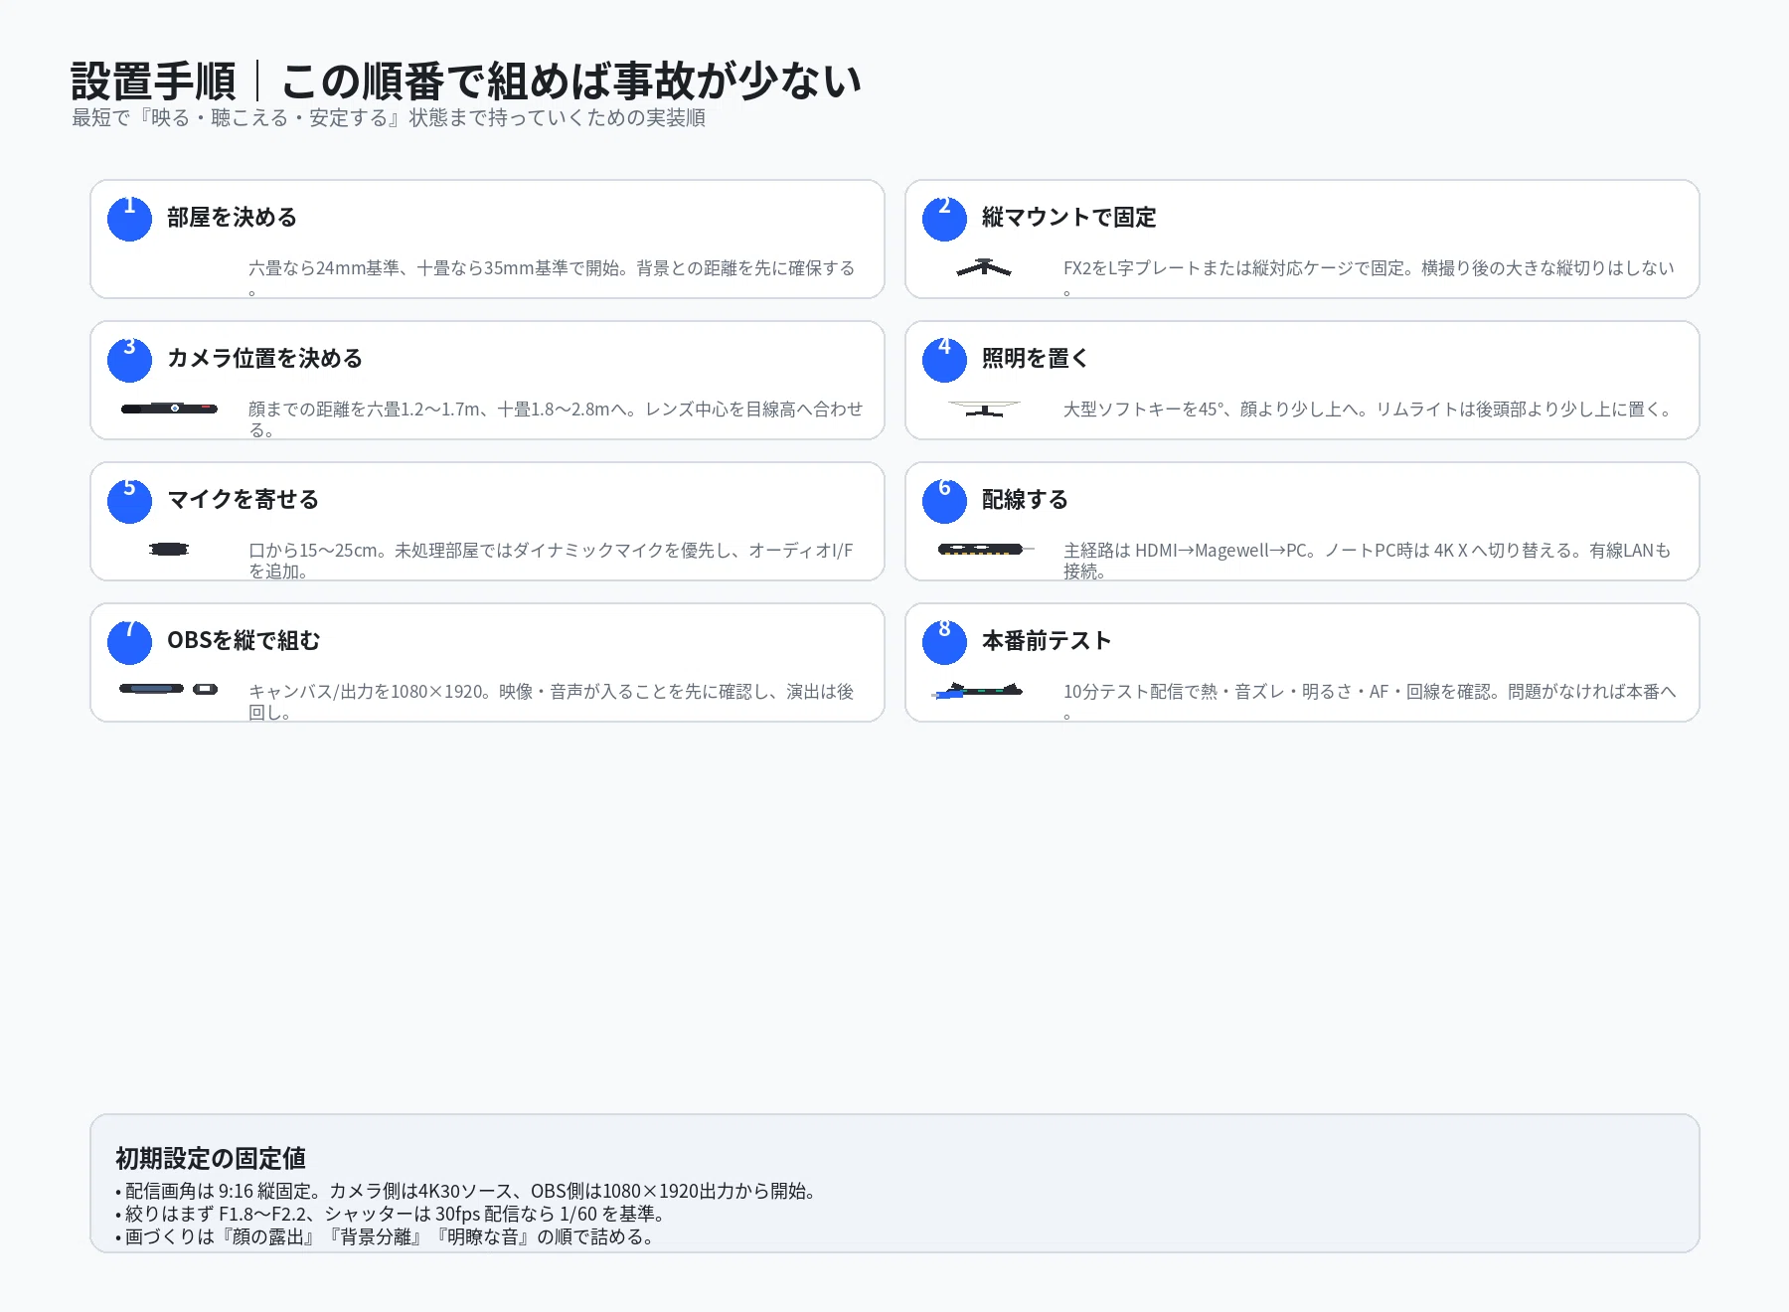
Task: Click the test rig icon in 本番前テスト card
Action: tap(978, 690)
